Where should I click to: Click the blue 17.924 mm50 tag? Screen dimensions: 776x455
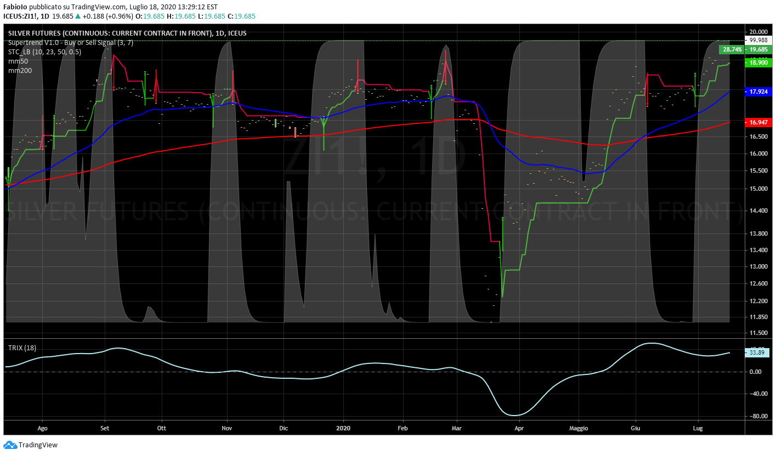pyautogui.click(x=758, y=92)
